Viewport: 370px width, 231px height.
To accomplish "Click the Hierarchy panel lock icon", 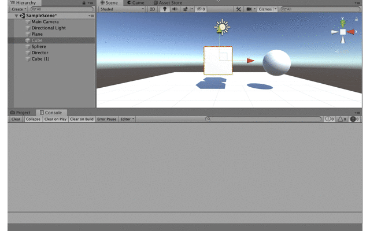I will [84, 3].
